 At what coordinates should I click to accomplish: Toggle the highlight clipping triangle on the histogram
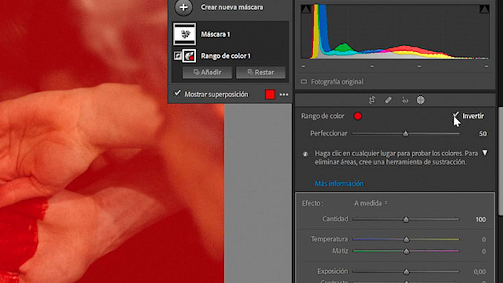[x=484, y=9]
